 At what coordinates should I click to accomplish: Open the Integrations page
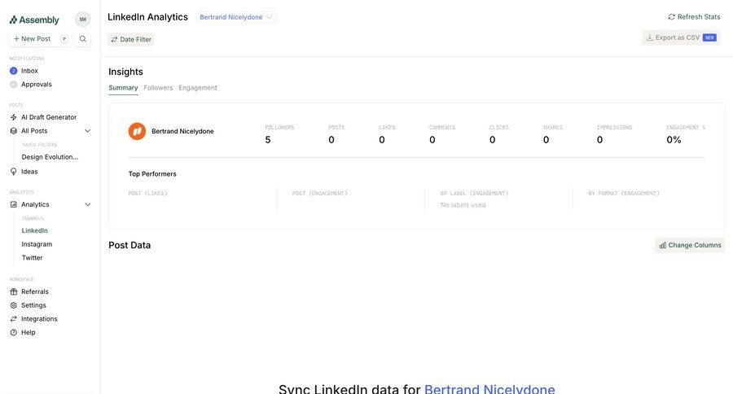(39, 319)
